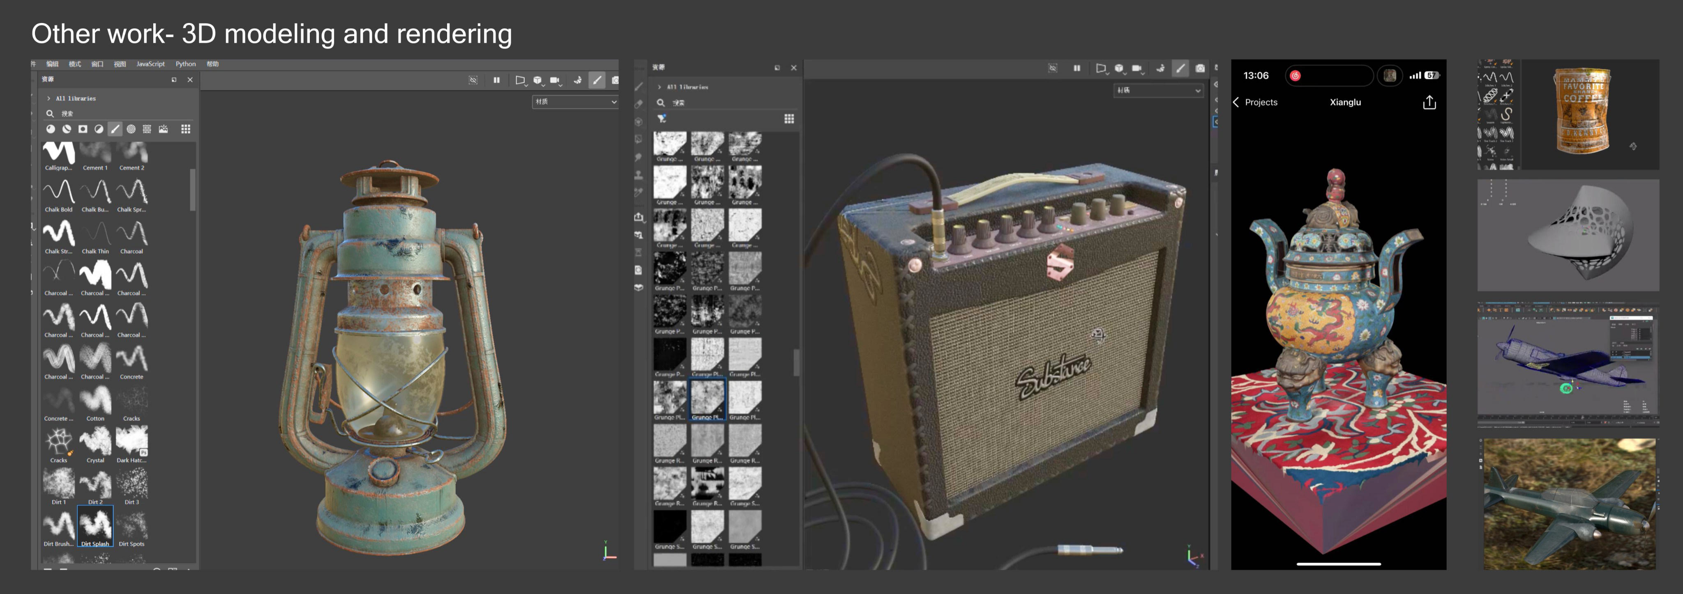
Task: Expand All libraries in amplifier assets panel
Action: 659,87
